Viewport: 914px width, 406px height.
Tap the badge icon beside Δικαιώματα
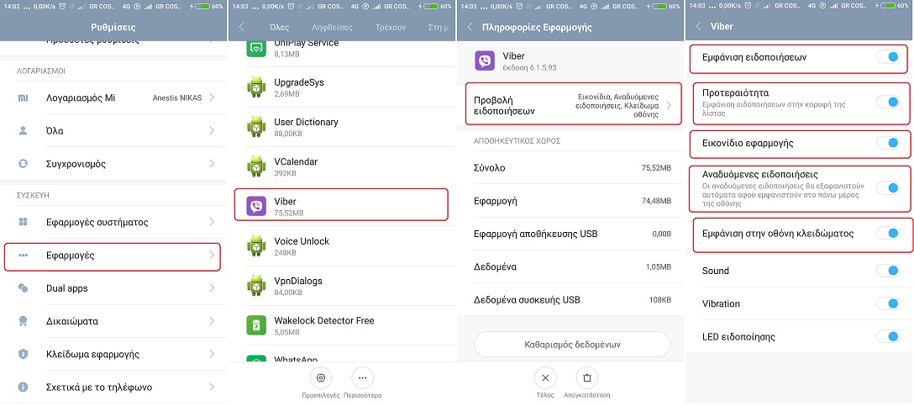23,321
